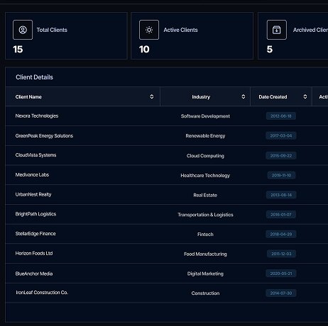Select StellarEdge Finance client

tap(35, 234)
